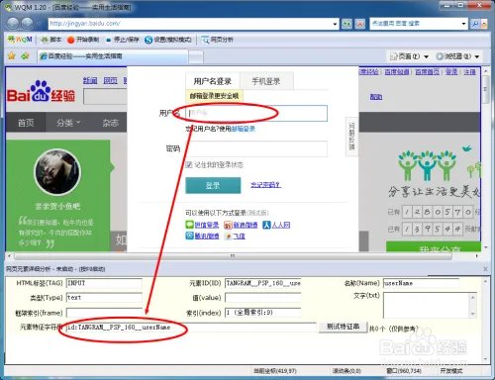The width and height of the screenshot is (495, 380).
Task: Click the 网页 link near Baidu logo
Action: click(x=110, y=80)
